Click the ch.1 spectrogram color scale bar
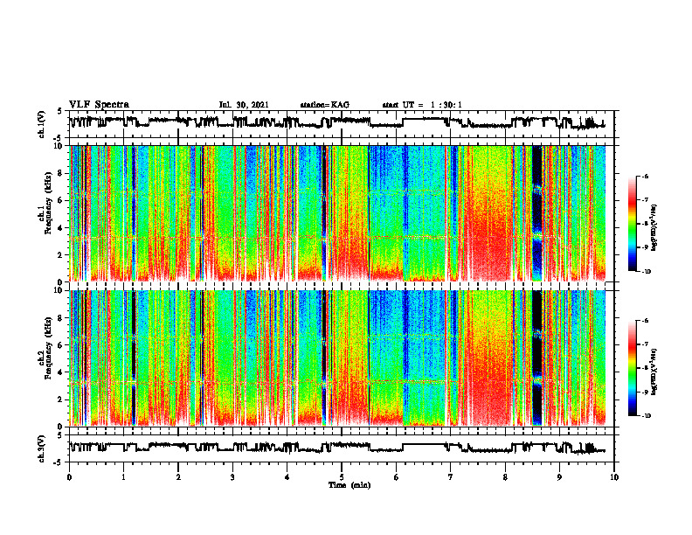Image resolution: width=692 pixels, height=535 pixels. [633, 224]
